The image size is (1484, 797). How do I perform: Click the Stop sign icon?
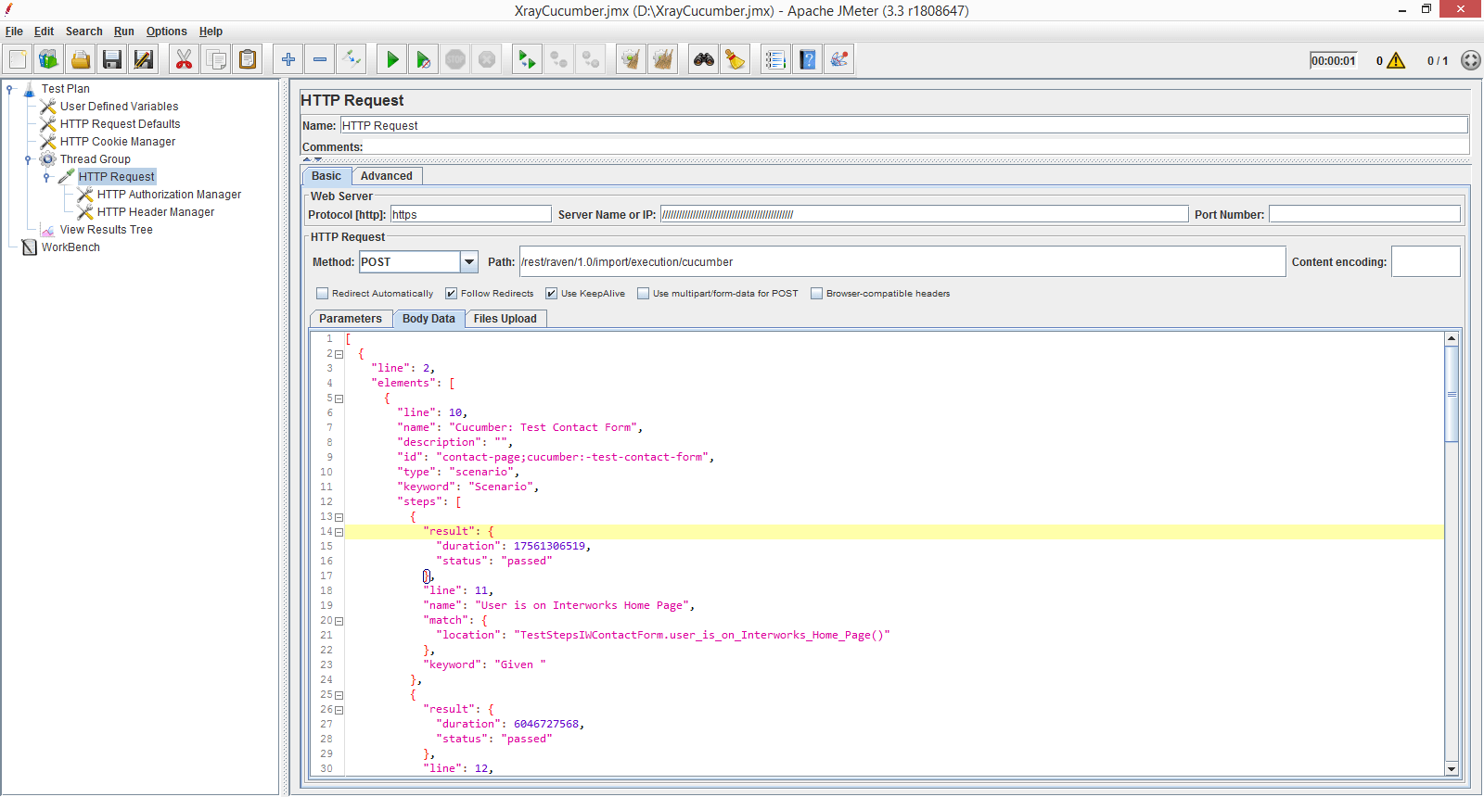coord(455,59)
